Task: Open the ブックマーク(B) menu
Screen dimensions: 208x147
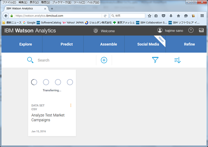Action: 62,2
